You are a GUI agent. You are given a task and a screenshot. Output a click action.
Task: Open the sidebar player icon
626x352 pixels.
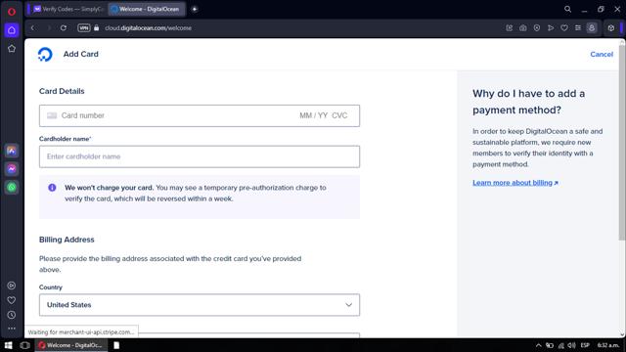tap(12, 286)
